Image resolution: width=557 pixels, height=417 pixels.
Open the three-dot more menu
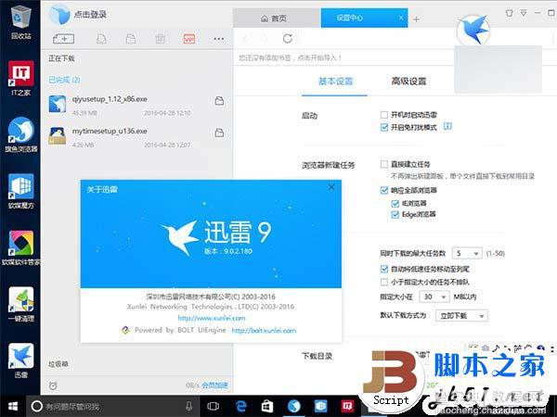(219, 39)
